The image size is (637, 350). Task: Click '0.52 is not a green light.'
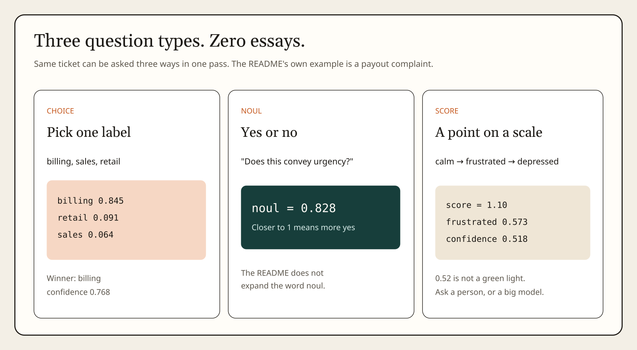point(480,278)
